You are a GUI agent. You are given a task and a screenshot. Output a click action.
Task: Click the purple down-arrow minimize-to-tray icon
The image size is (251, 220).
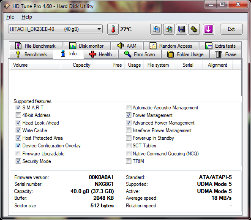[x=208, y=29]
